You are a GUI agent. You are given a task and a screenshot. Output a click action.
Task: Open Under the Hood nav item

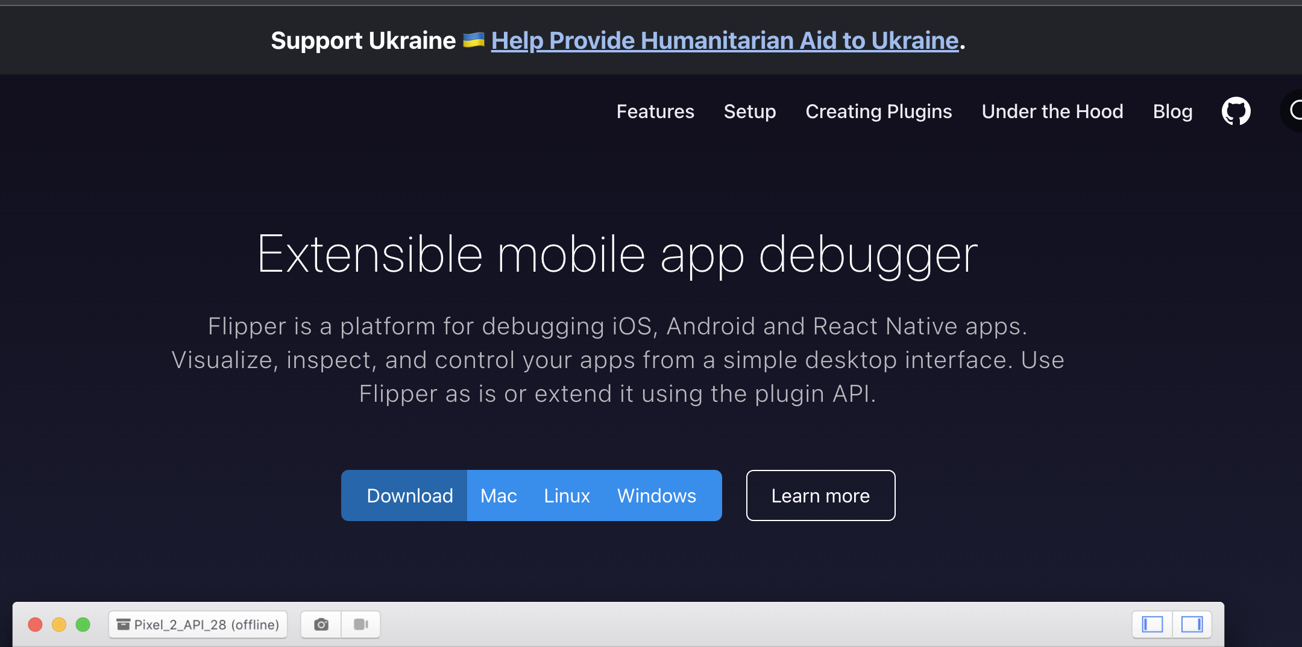click(1052, 111)
